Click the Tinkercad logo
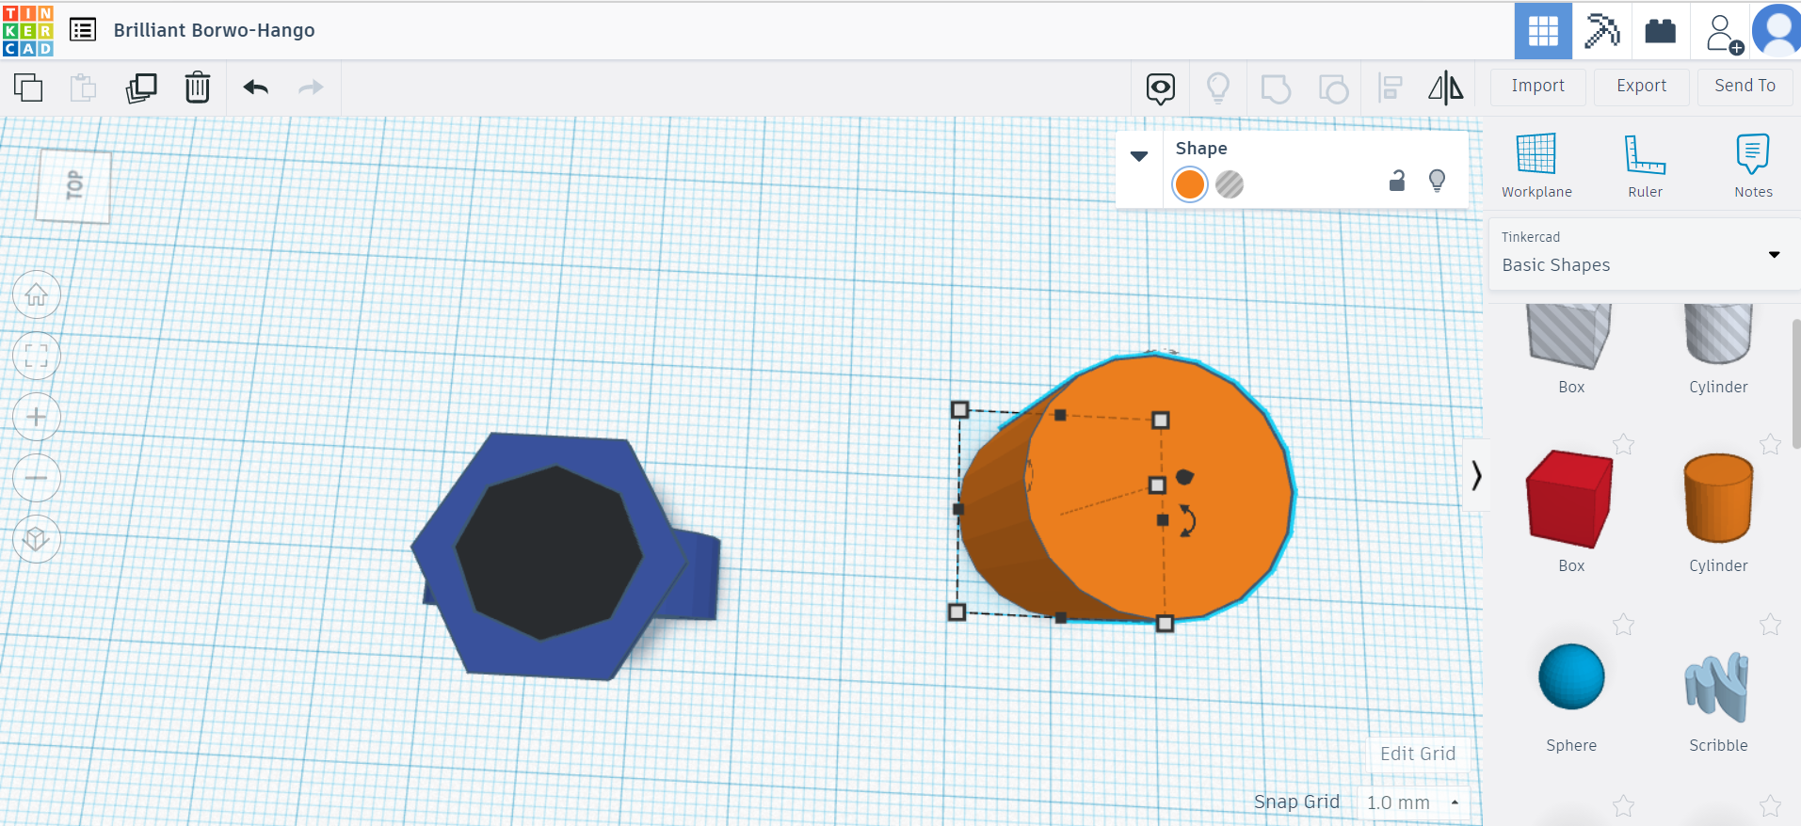Viewport: 1801px width, 826px height. [x=28, y=30]
